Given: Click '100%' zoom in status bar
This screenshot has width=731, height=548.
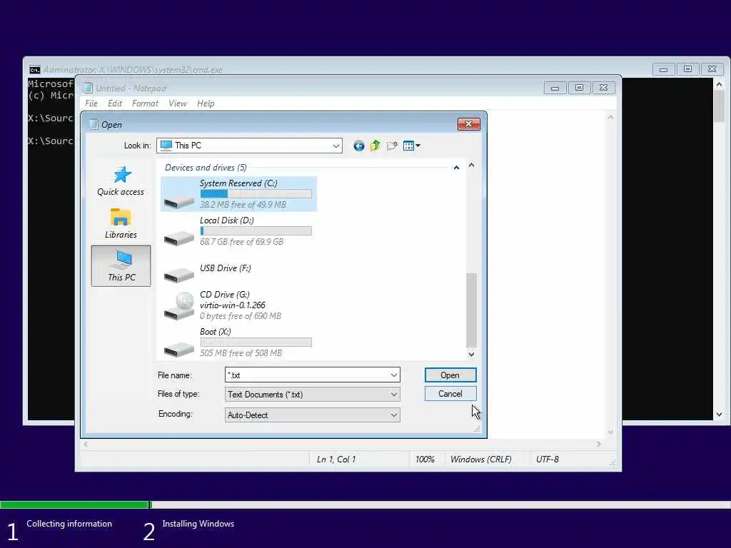Looking at the screenshot, I should [x=425, y=460].
